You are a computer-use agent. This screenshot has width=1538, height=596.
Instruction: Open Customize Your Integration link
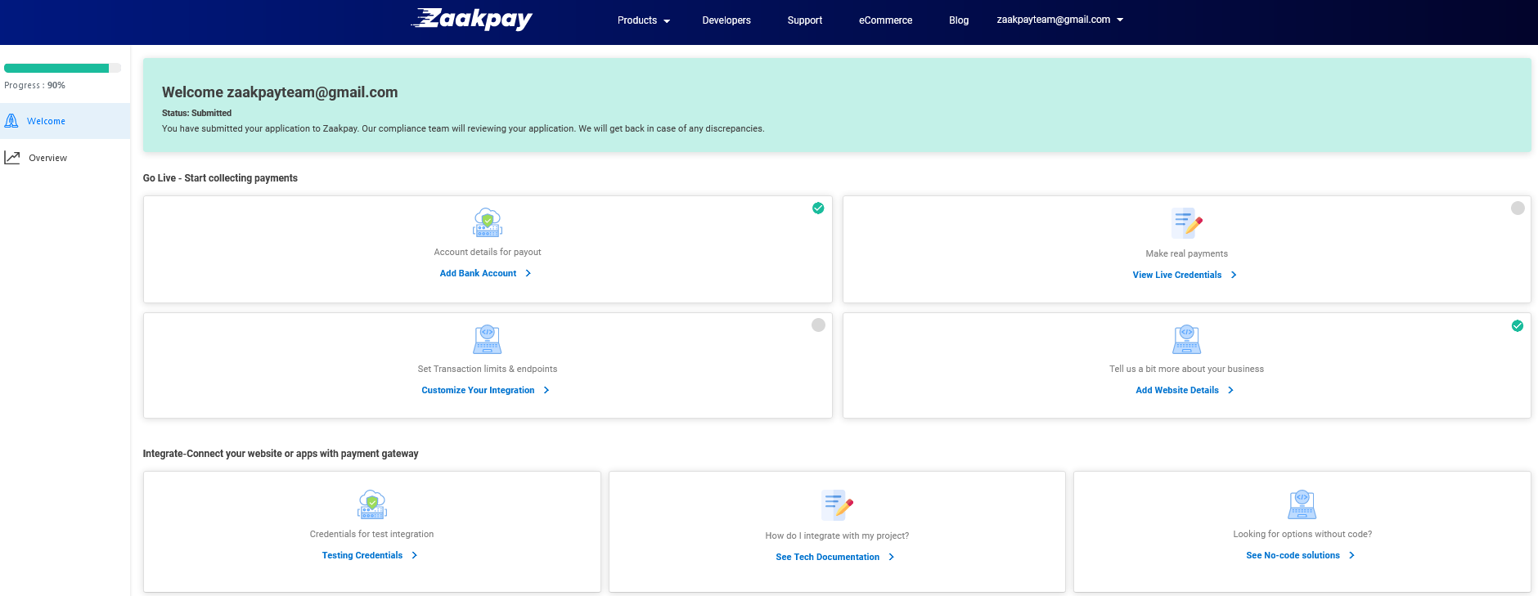[478, 390]
